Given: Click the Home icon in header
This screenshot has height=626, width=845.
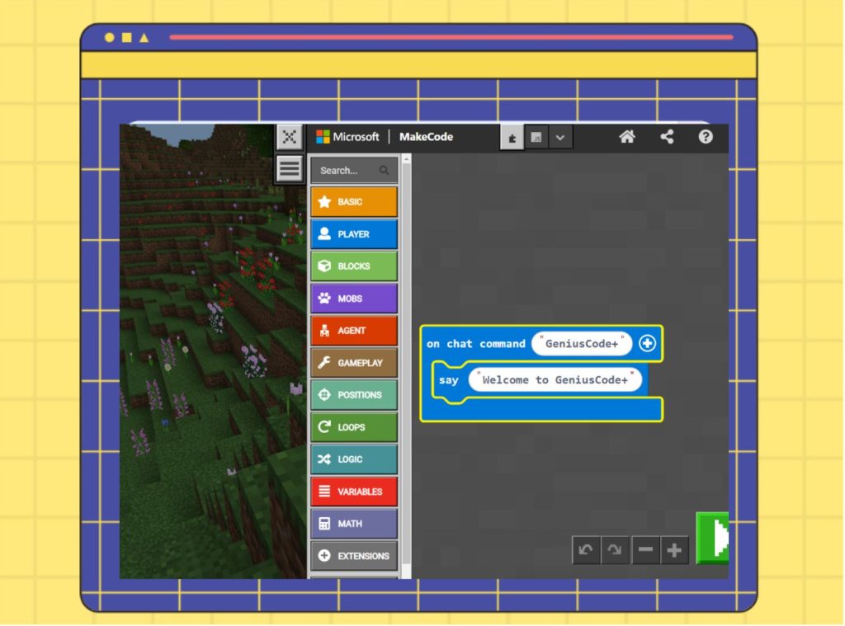Looking at the screenshot, I should 627,138.
